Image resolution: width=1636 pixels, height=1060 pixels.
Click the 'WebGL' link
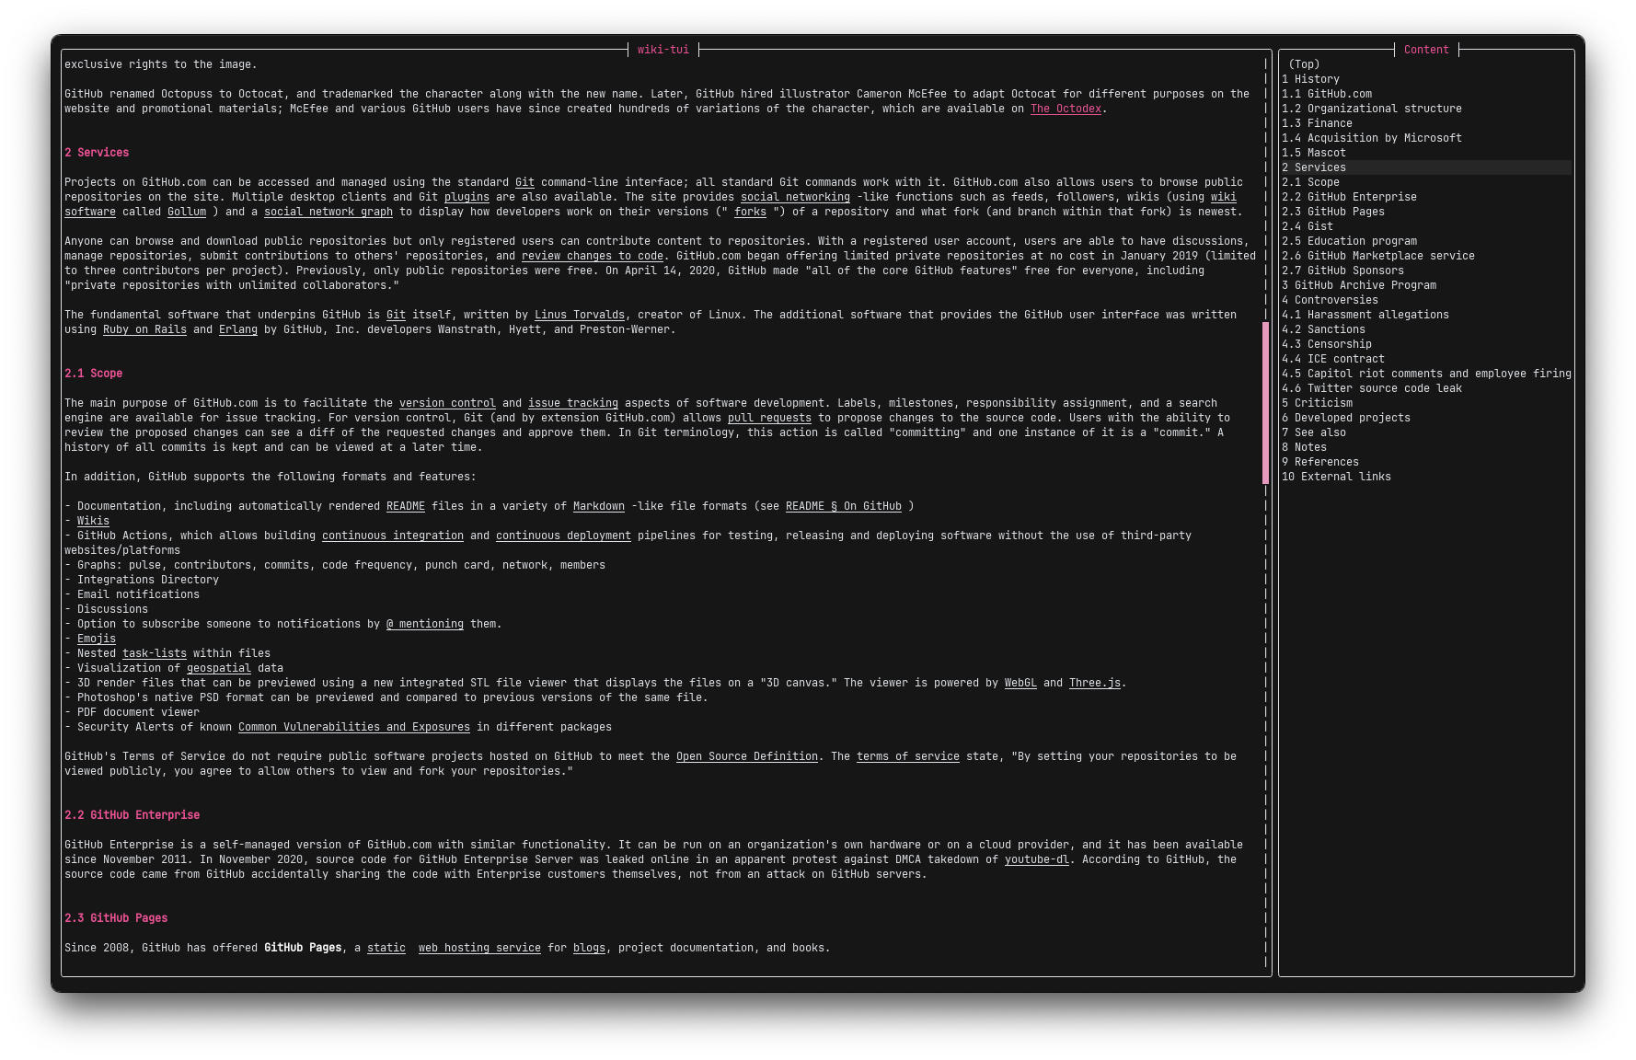pyautogui.click(x=1020, y=683)
